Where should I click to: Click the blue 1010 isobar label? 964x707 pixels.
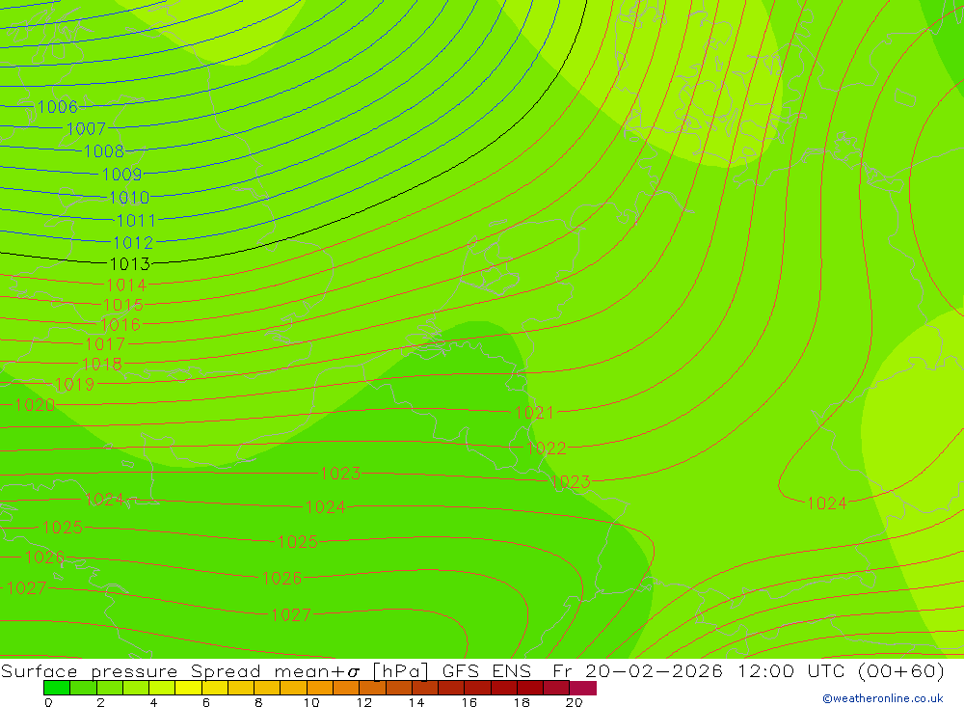[129, 197]
